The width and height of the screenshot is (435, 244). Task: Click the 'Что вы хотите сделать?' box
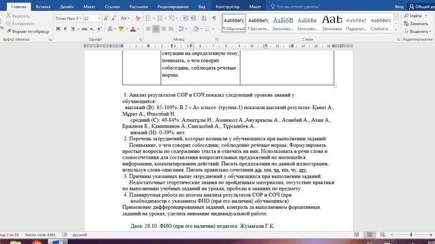(295, 7)
